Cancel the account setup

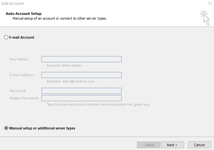pos(199,145)
